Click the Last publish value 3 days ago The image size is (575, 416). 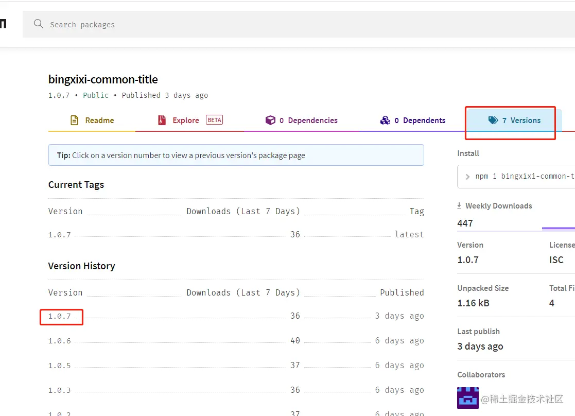(x=480, y=346)
